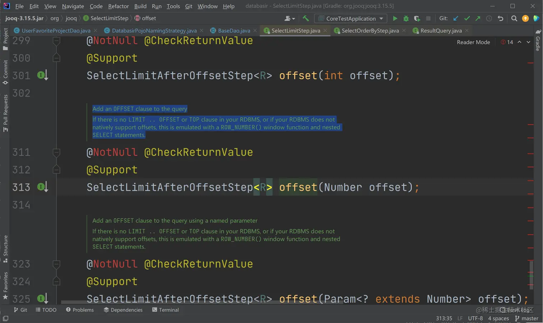Image resolution: width=543 pixels, height=323 pixels.
Task: Toggle tool window bars at bottom-left corner
Action: click(5, 318)
